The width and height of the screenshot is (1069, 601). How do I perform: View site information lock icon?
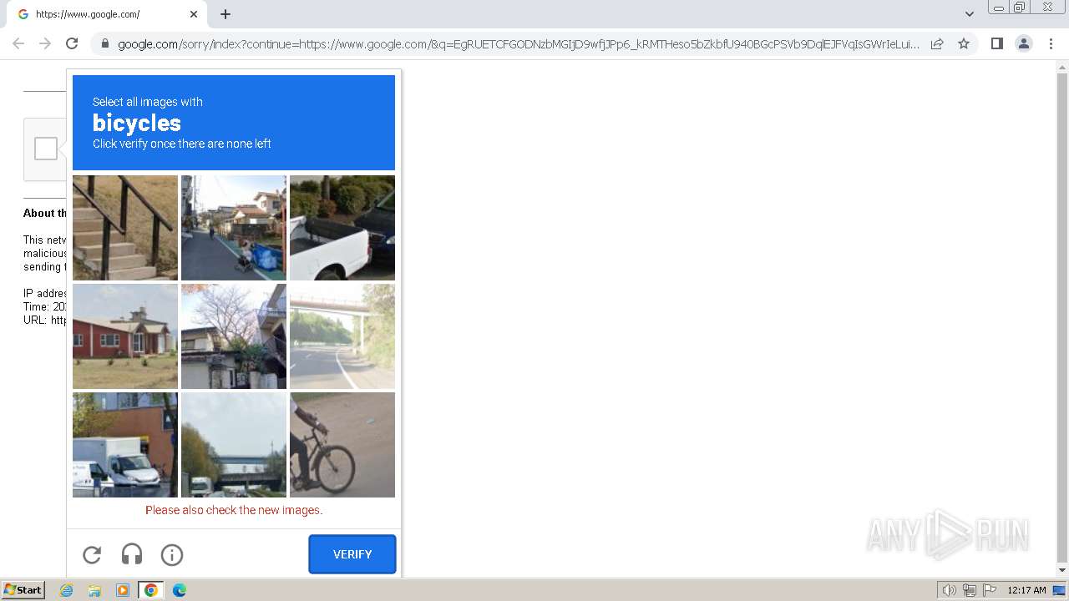[104, 44]
